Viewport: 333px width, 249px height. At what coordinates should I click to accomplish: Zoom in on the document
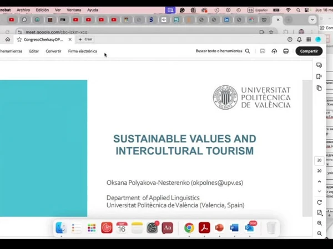point(319,223)
